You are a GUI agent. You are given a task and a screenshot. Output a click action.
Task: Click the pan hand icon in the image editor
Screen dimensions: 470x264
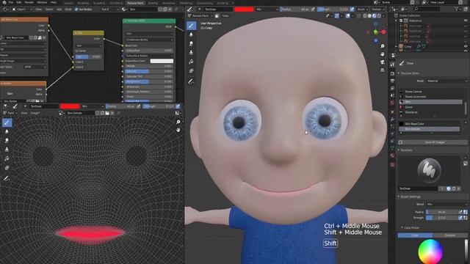point(178,130)
